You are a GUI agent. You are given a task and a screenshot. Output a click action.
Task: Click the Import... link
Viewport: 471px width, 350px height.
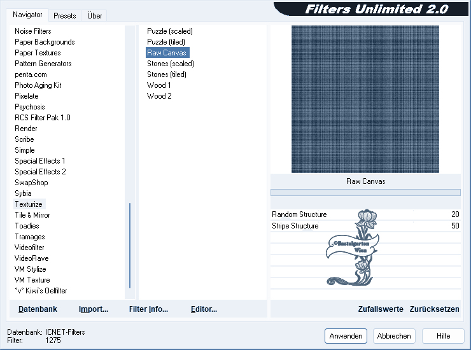click(x=94, y=309)
